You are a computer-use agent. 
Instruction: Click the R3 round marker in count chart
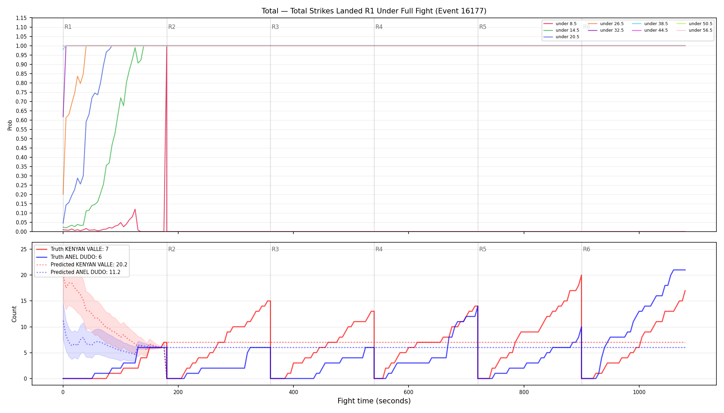tap(275, 249)
